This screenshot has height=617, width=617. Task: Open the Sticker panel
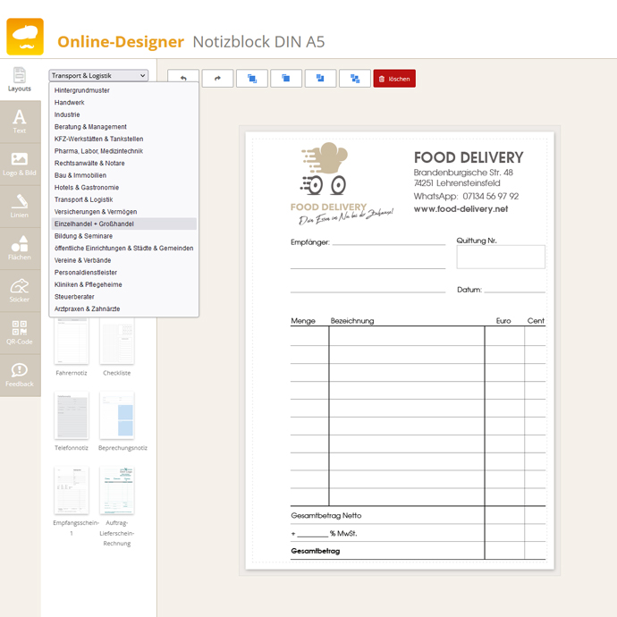tap(20, 290)
